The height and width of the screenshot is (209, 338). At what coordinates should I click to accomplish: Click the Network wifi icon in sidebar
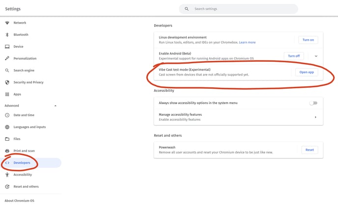7,23
